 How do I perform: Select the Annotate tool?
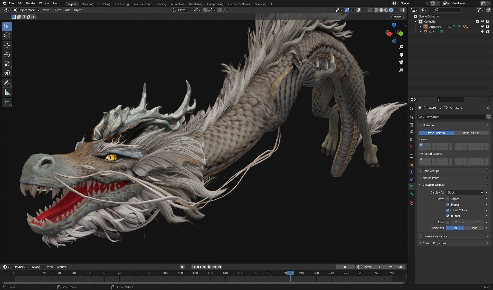7,83
